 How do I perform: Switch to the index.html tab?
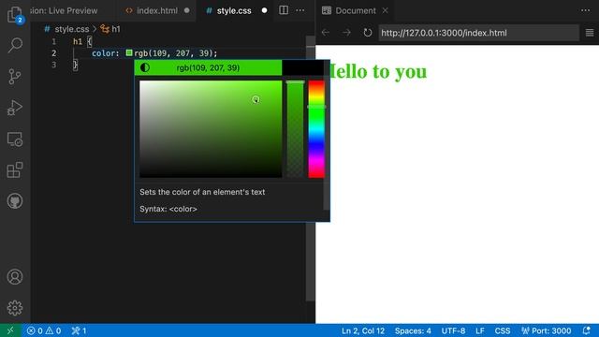157,10
